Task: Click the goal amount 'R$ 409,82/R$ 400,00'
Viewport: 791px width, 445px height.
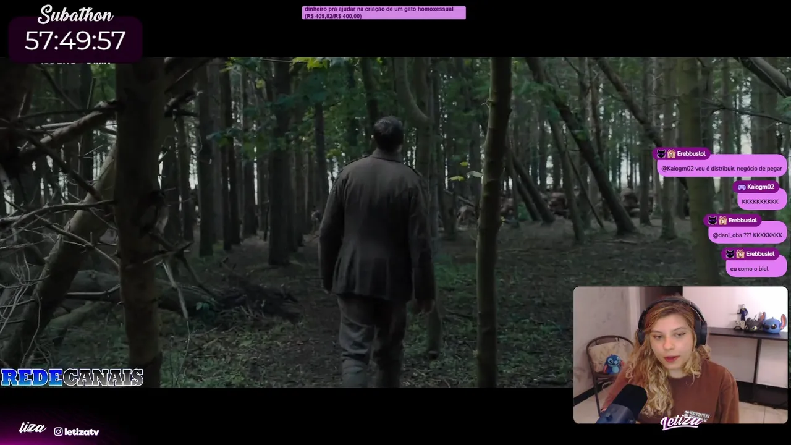Action: (333, 16)
